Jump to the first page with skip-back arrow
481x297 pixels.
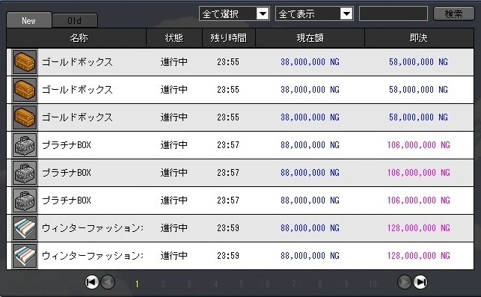[92, 282]
